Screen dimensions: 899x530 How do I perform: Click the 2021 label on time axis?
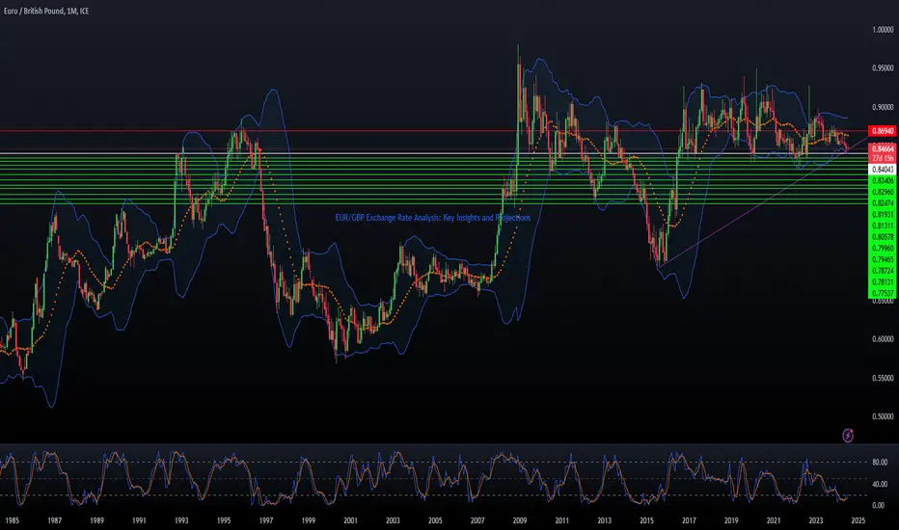pos(774,520)
